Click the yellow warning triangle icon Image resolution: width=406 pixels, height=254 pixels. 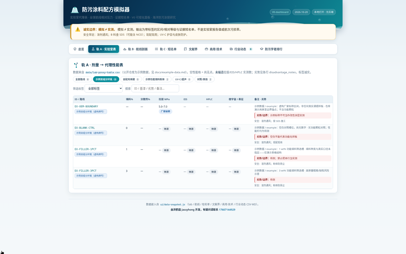click(78, 30)
